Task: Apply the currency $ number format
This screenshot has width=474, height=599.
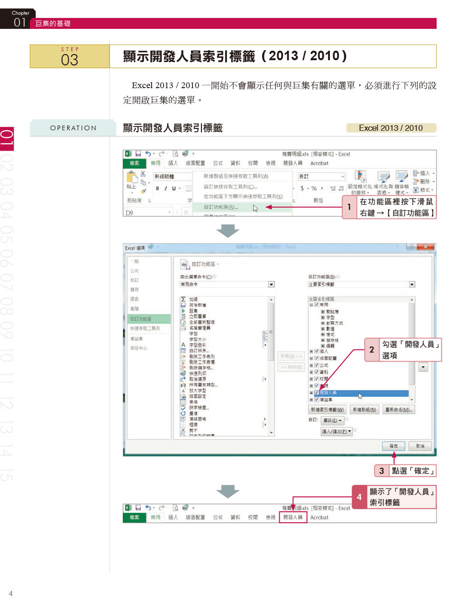Action: (x=302, y=188)
